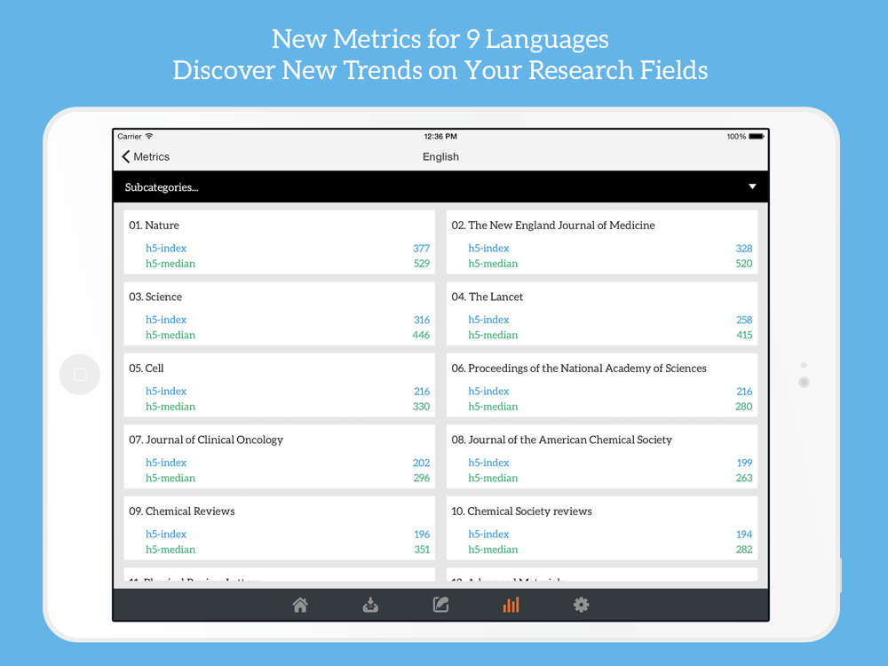Open the Home tab icon

pos(300,605)
